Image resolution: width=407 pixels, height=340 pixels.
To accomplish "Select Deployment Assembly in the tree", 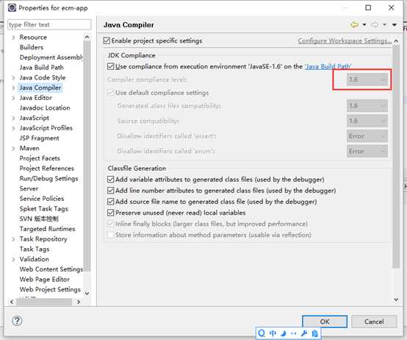I will coord(51,57).
